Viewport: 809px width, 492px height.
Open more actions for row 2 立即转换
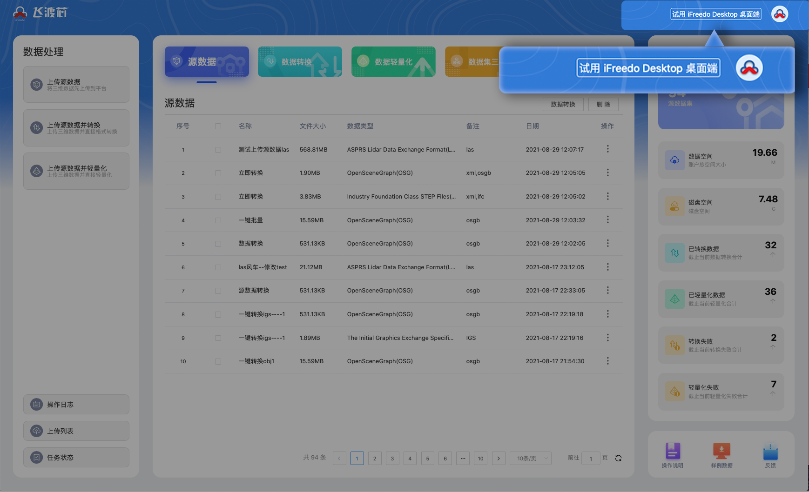point(607,173)
